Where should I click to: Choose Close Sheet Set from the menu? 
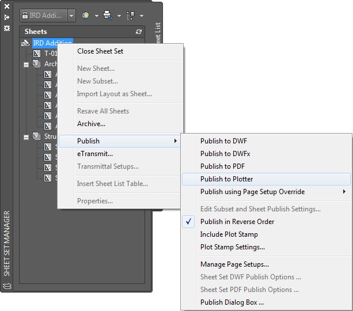(x=120, y=51)
